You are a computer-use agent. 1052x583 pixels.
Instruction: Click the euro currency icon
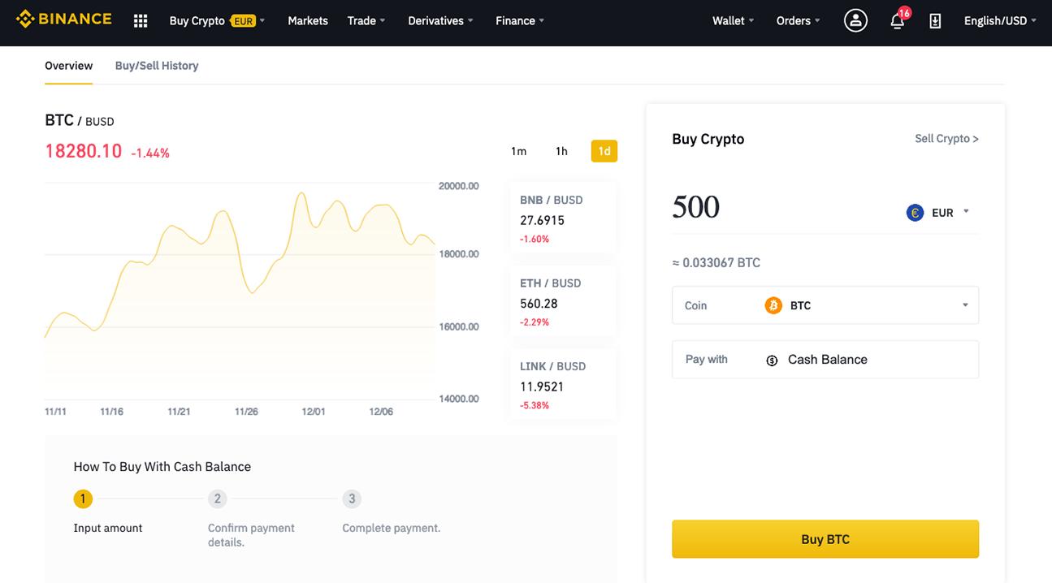click(915, 212)
